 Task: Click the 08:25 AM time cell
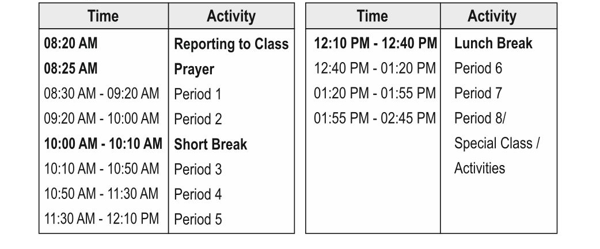point(71,68)
